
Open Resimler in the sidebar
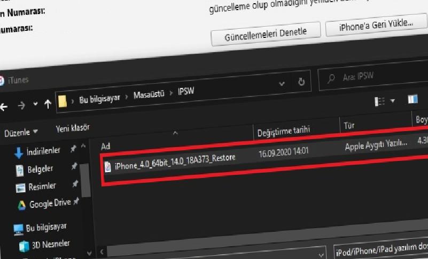(x=42, y=187)
